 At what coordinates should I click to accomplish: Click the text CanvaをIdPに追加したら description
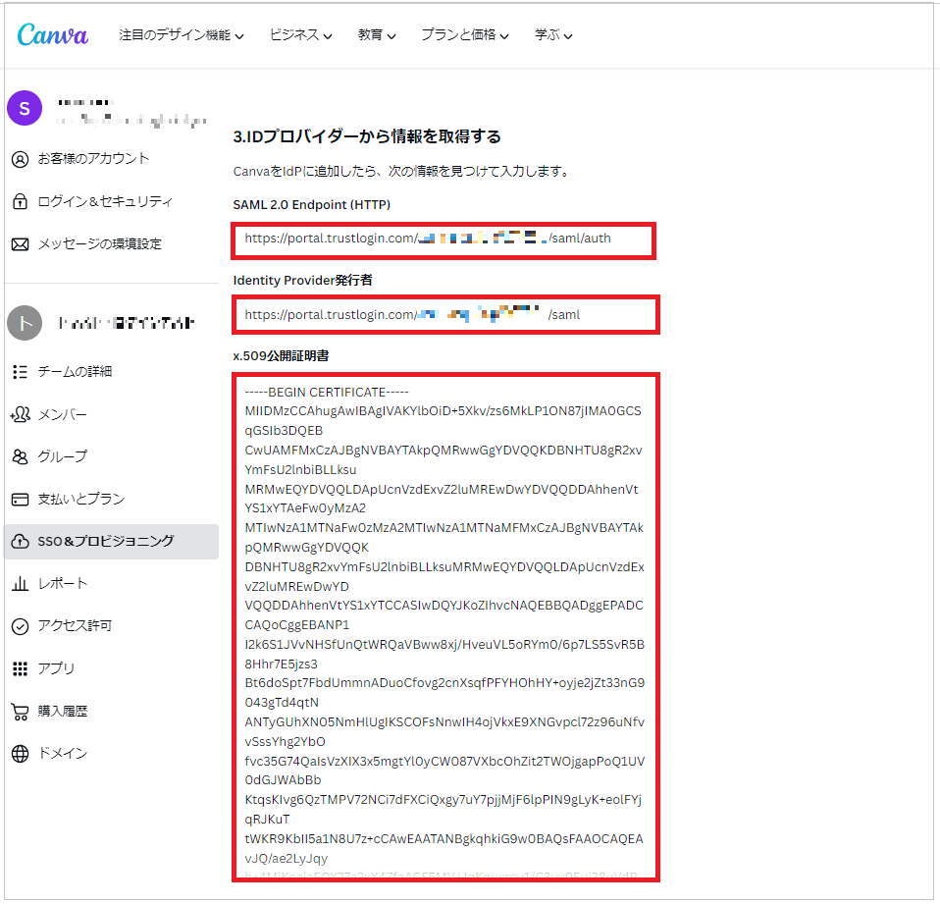pyautogui.click(x=401, y=172)
